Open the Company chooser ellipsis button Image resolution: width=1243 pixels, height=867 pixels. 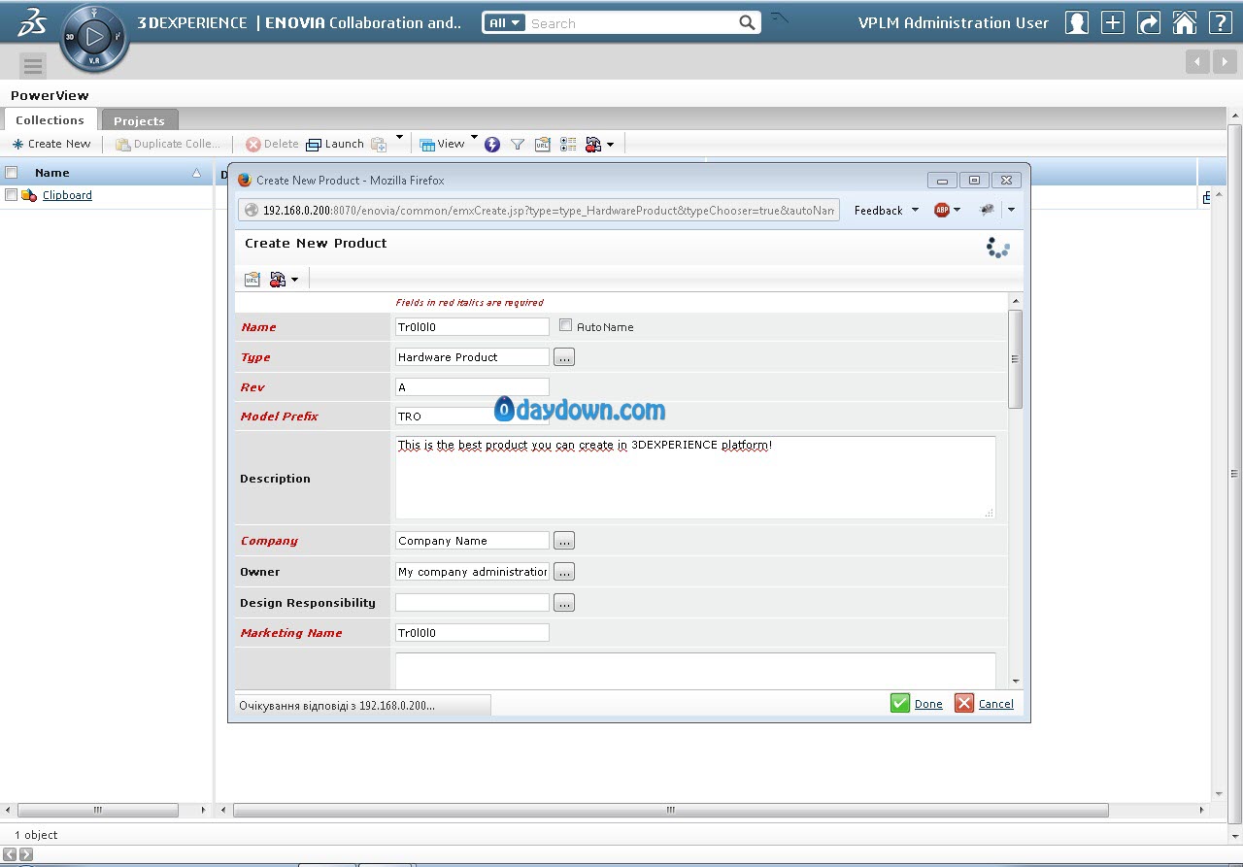pos(564,541)
